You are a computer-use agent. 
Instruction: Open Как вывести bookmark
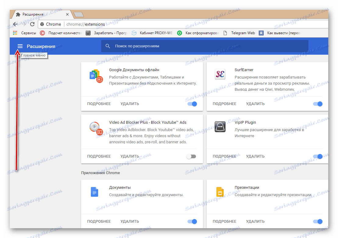(279, 33)
